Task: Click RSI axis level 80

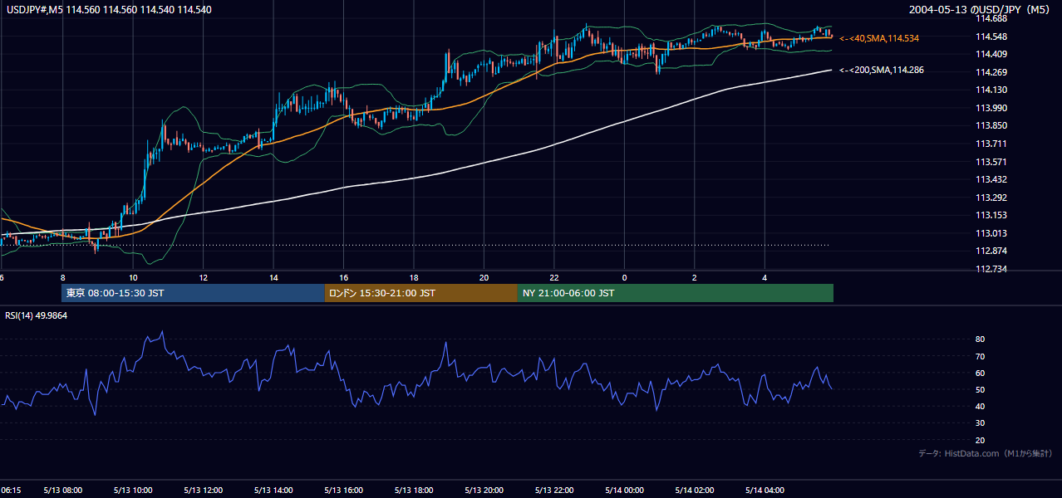Action: pyautogui.click(x=980, y=339)
